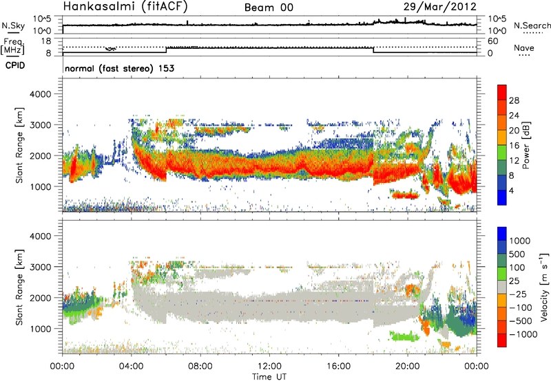The width and height of the screenshot is (551, 381).
Task: Click the date 29/Mar/2012
Action: click(x=439, y=7)
